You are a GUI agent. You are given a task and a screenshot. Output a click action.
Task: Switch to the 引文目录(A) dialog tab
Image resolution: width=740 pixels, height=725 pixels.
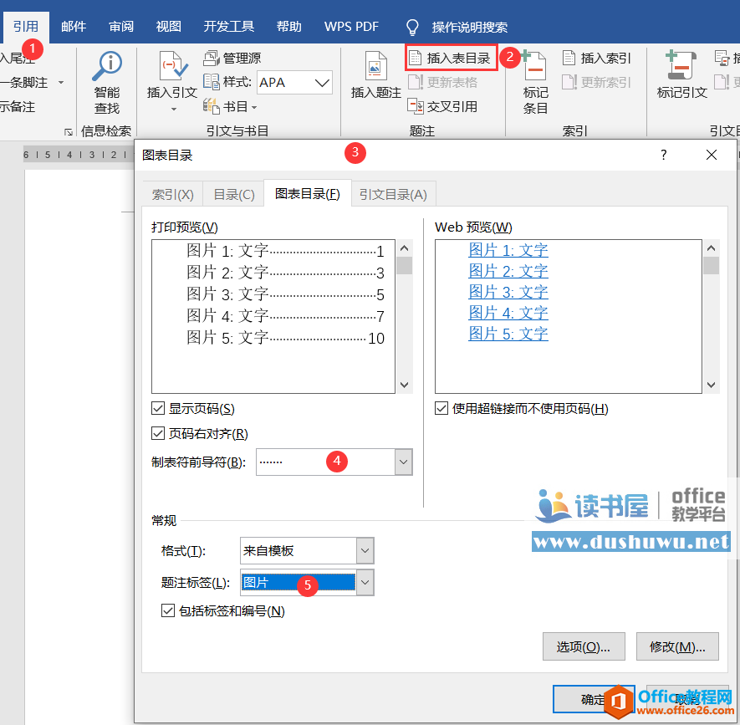pyautogui.click(x=393, y=195)
